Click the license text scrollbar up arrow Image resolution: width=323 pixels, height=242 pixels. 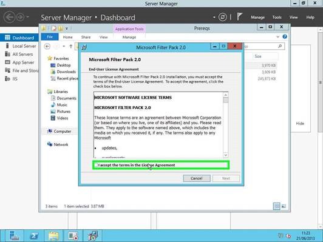coord(226,95)
